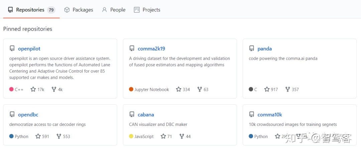
Task: Open the Packages tab
Action: tap(79, 10)
